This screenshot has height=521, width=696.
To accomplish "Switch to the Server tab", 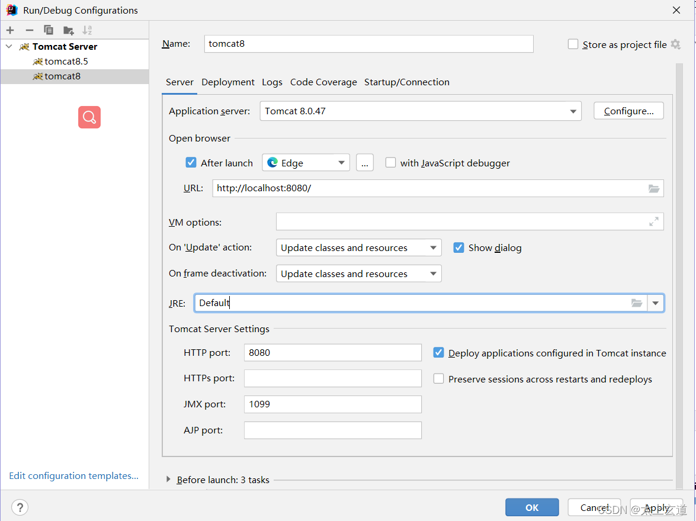I will pyautogui.click(x=179, y=82).
